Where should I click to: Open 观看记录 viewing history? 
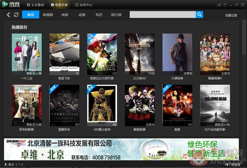[231, 15]
